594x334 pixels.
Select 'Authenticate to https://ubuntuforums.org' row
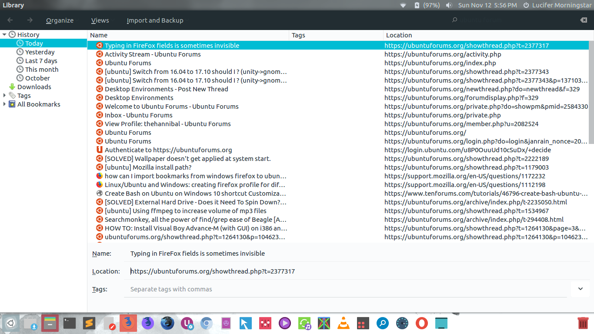pyautogui.click(x=338, y=150)
